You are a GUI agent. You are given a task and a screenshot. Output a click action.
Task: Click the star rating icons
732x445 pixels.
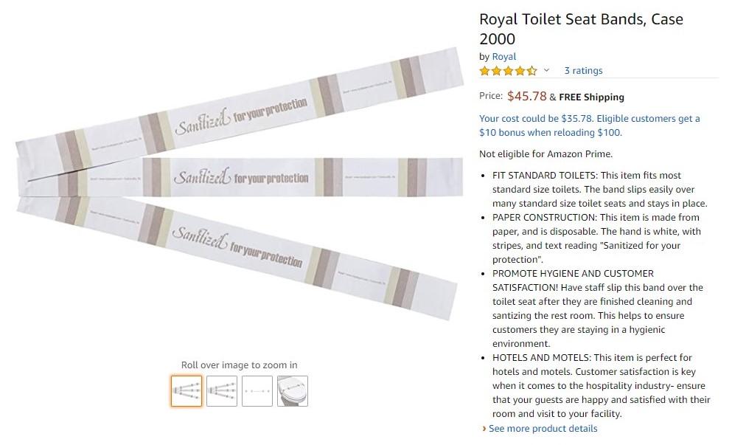click(x=508, y=71)
